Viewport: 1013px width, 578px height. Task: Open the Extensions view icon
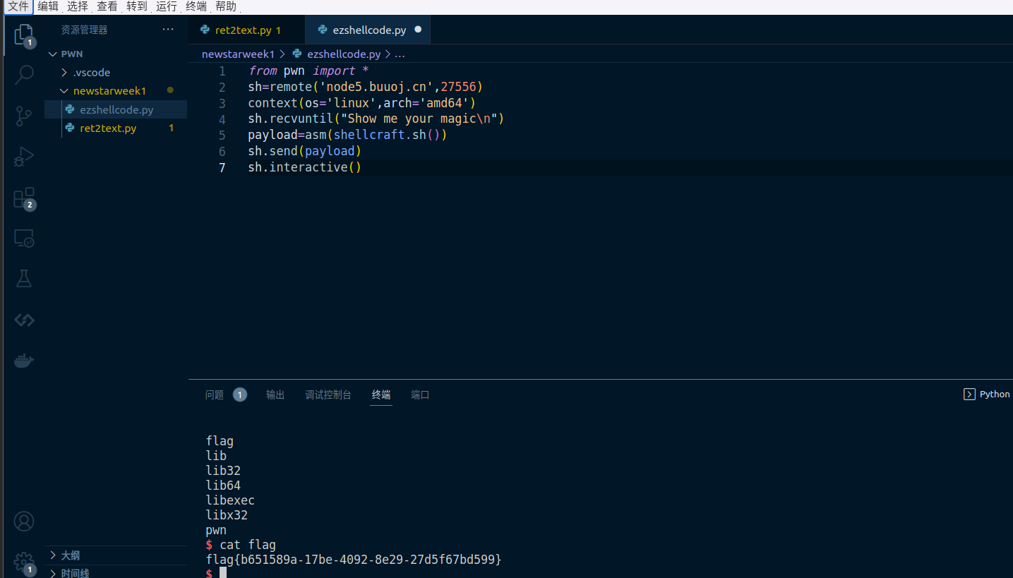(24, 198)
